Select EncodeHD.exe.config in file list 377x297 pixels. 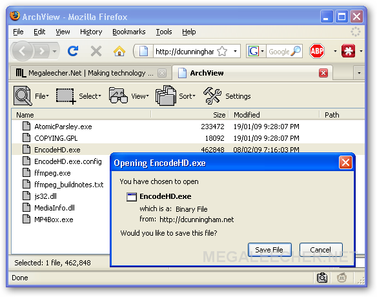68,161
